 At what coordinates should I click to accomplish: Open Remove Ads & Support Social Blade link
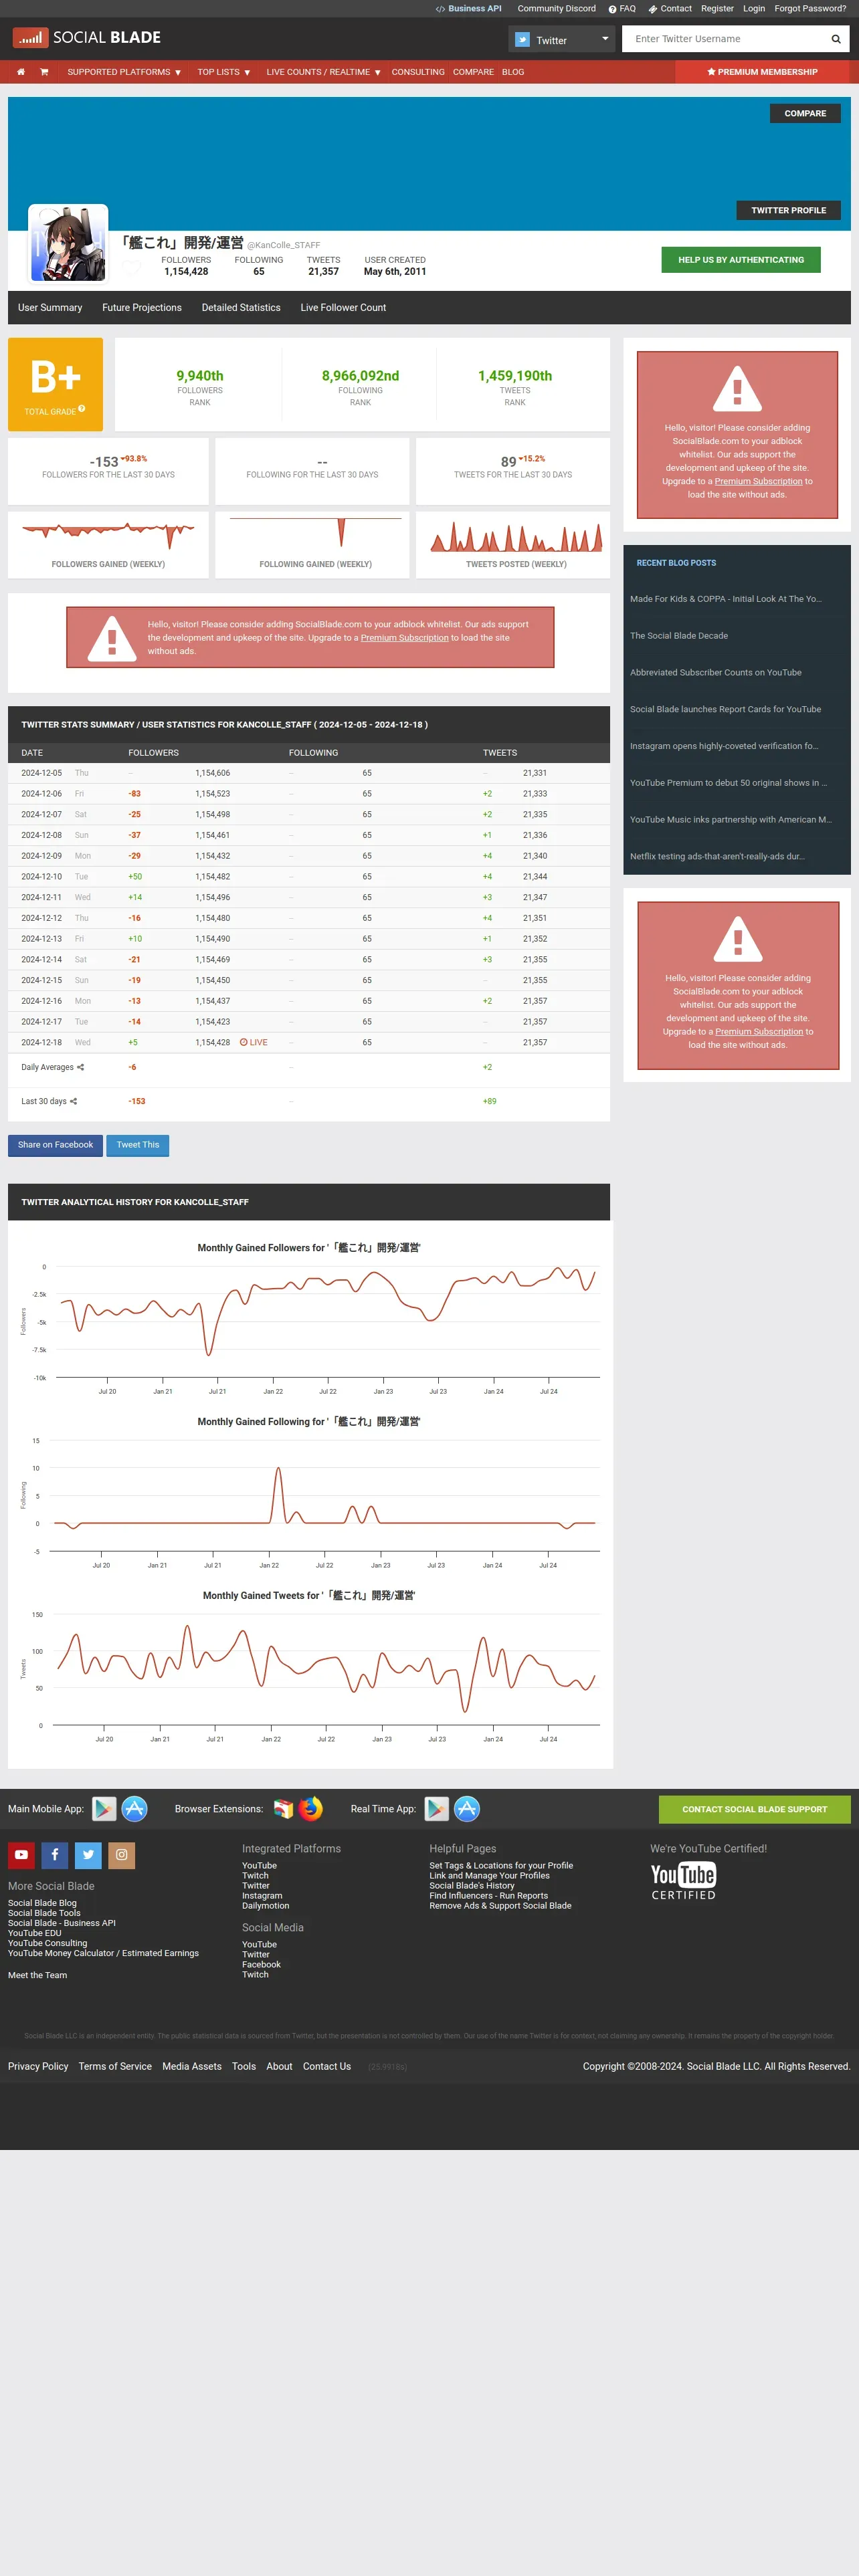500,1906
